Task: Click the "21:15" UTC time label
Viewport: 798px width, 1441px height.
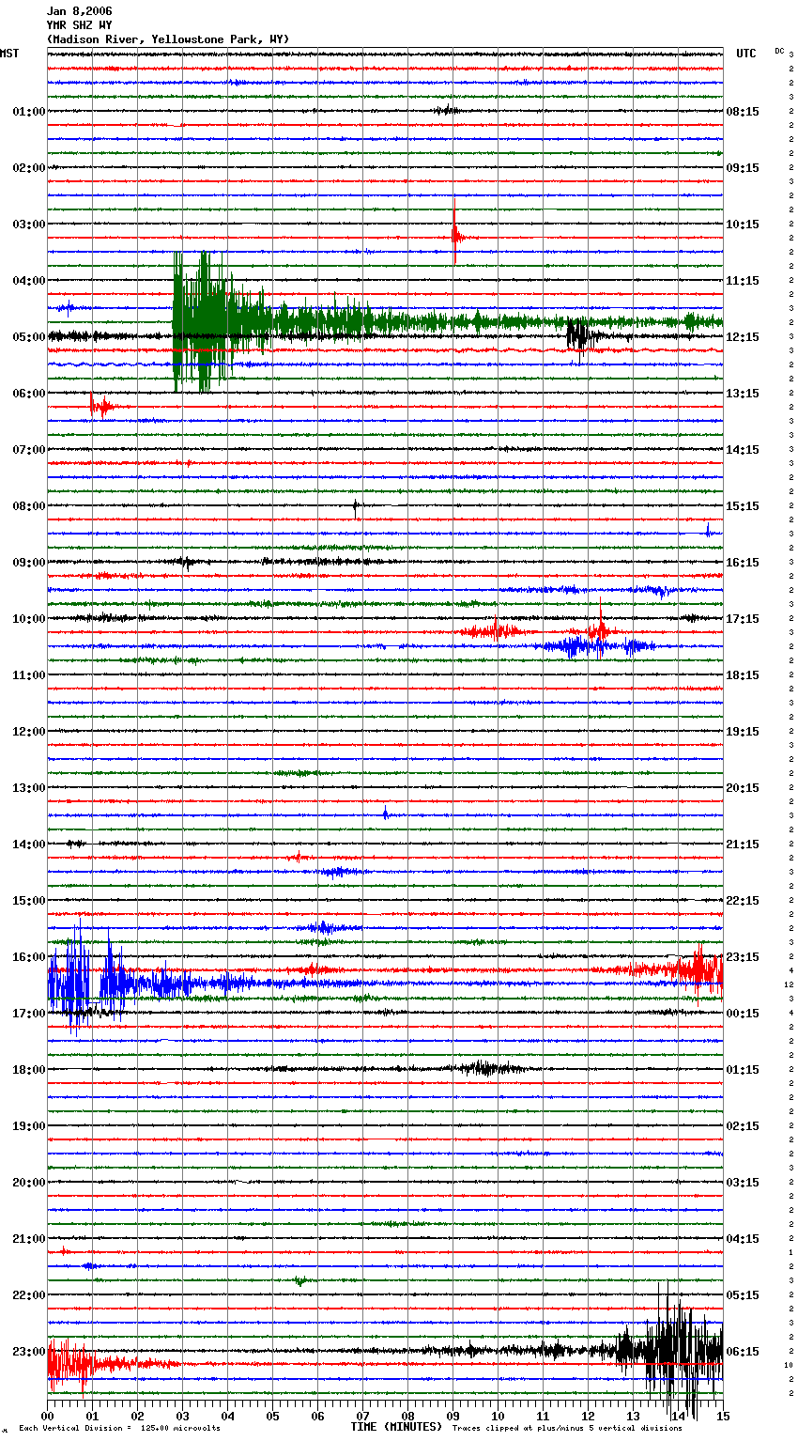Action: point(743,844)
